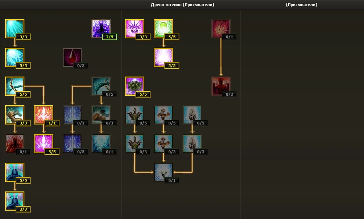This screenshot has height=219, width=364.
Task: Click the pink flame tree talent 5/5
Action: pyautogui.click(x=44, y=144)
